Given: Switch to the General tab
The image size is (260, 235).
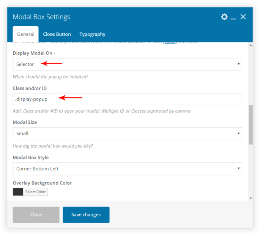Looking at the screenshot, I should click(x=25, y=34).
